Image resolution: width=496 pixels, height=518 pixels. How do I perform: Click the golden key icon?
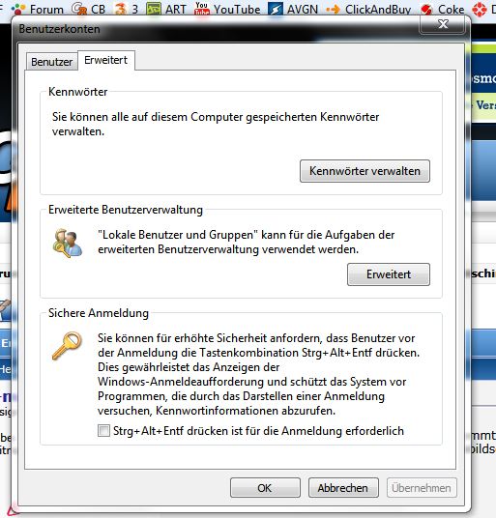(67, 346)
